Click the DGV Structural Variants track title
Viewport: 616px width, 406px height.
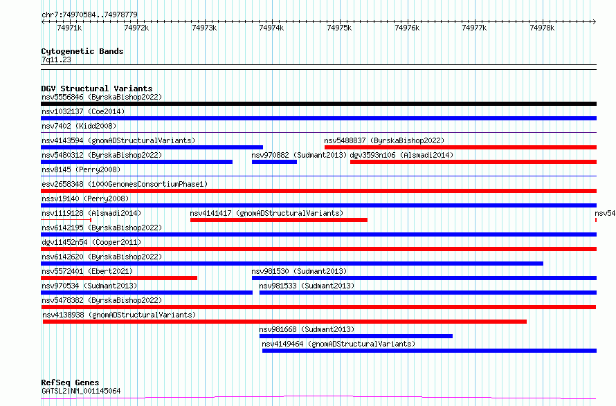pyautogui.click(x=97, y=89)
